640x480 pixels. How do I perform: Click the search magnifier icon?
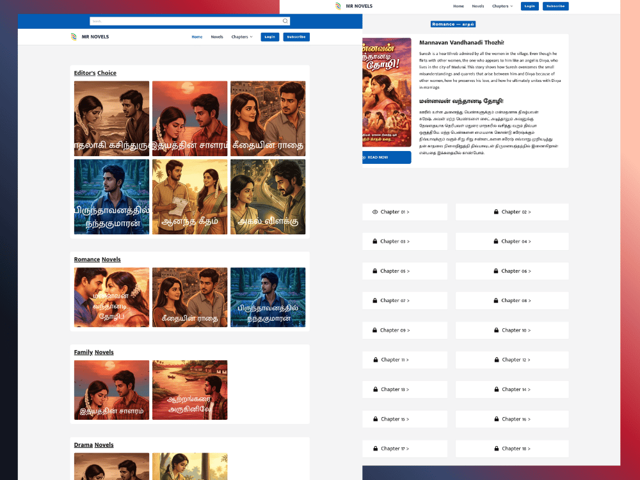pyautogui.click(x=285, y=21)
